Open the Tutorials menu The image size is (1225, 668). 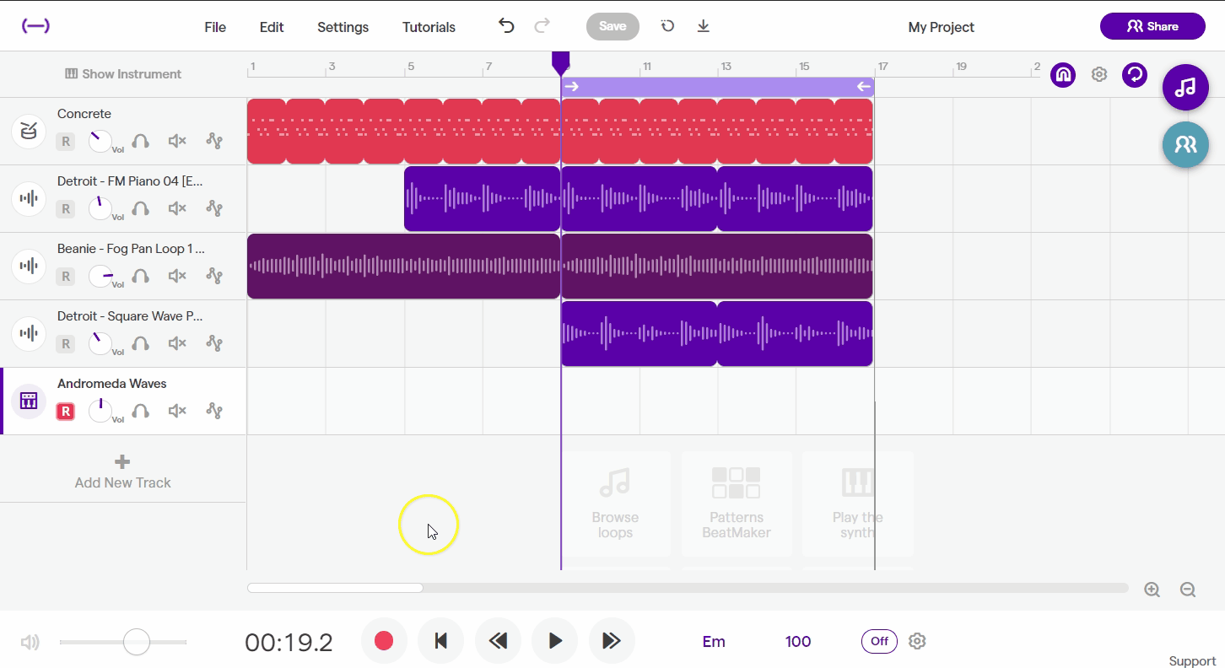pos(428,26)
